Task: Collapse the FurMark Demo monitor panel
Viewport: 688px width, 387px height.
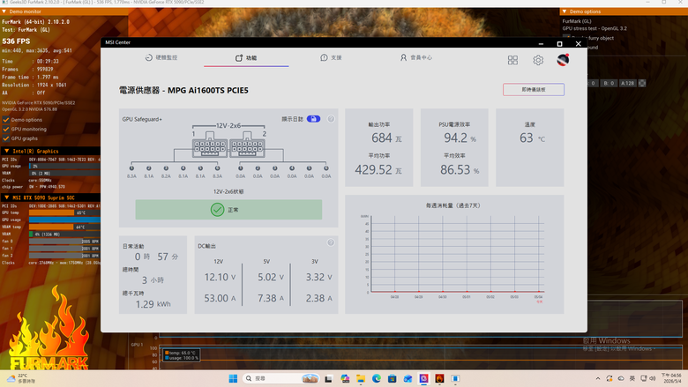Action: tap(4, 11)
